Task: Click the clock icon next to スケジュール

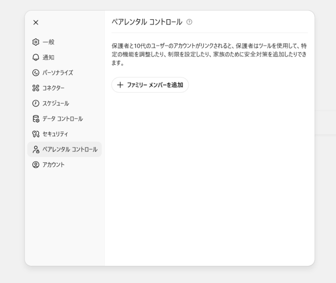Action: [36, 104]
